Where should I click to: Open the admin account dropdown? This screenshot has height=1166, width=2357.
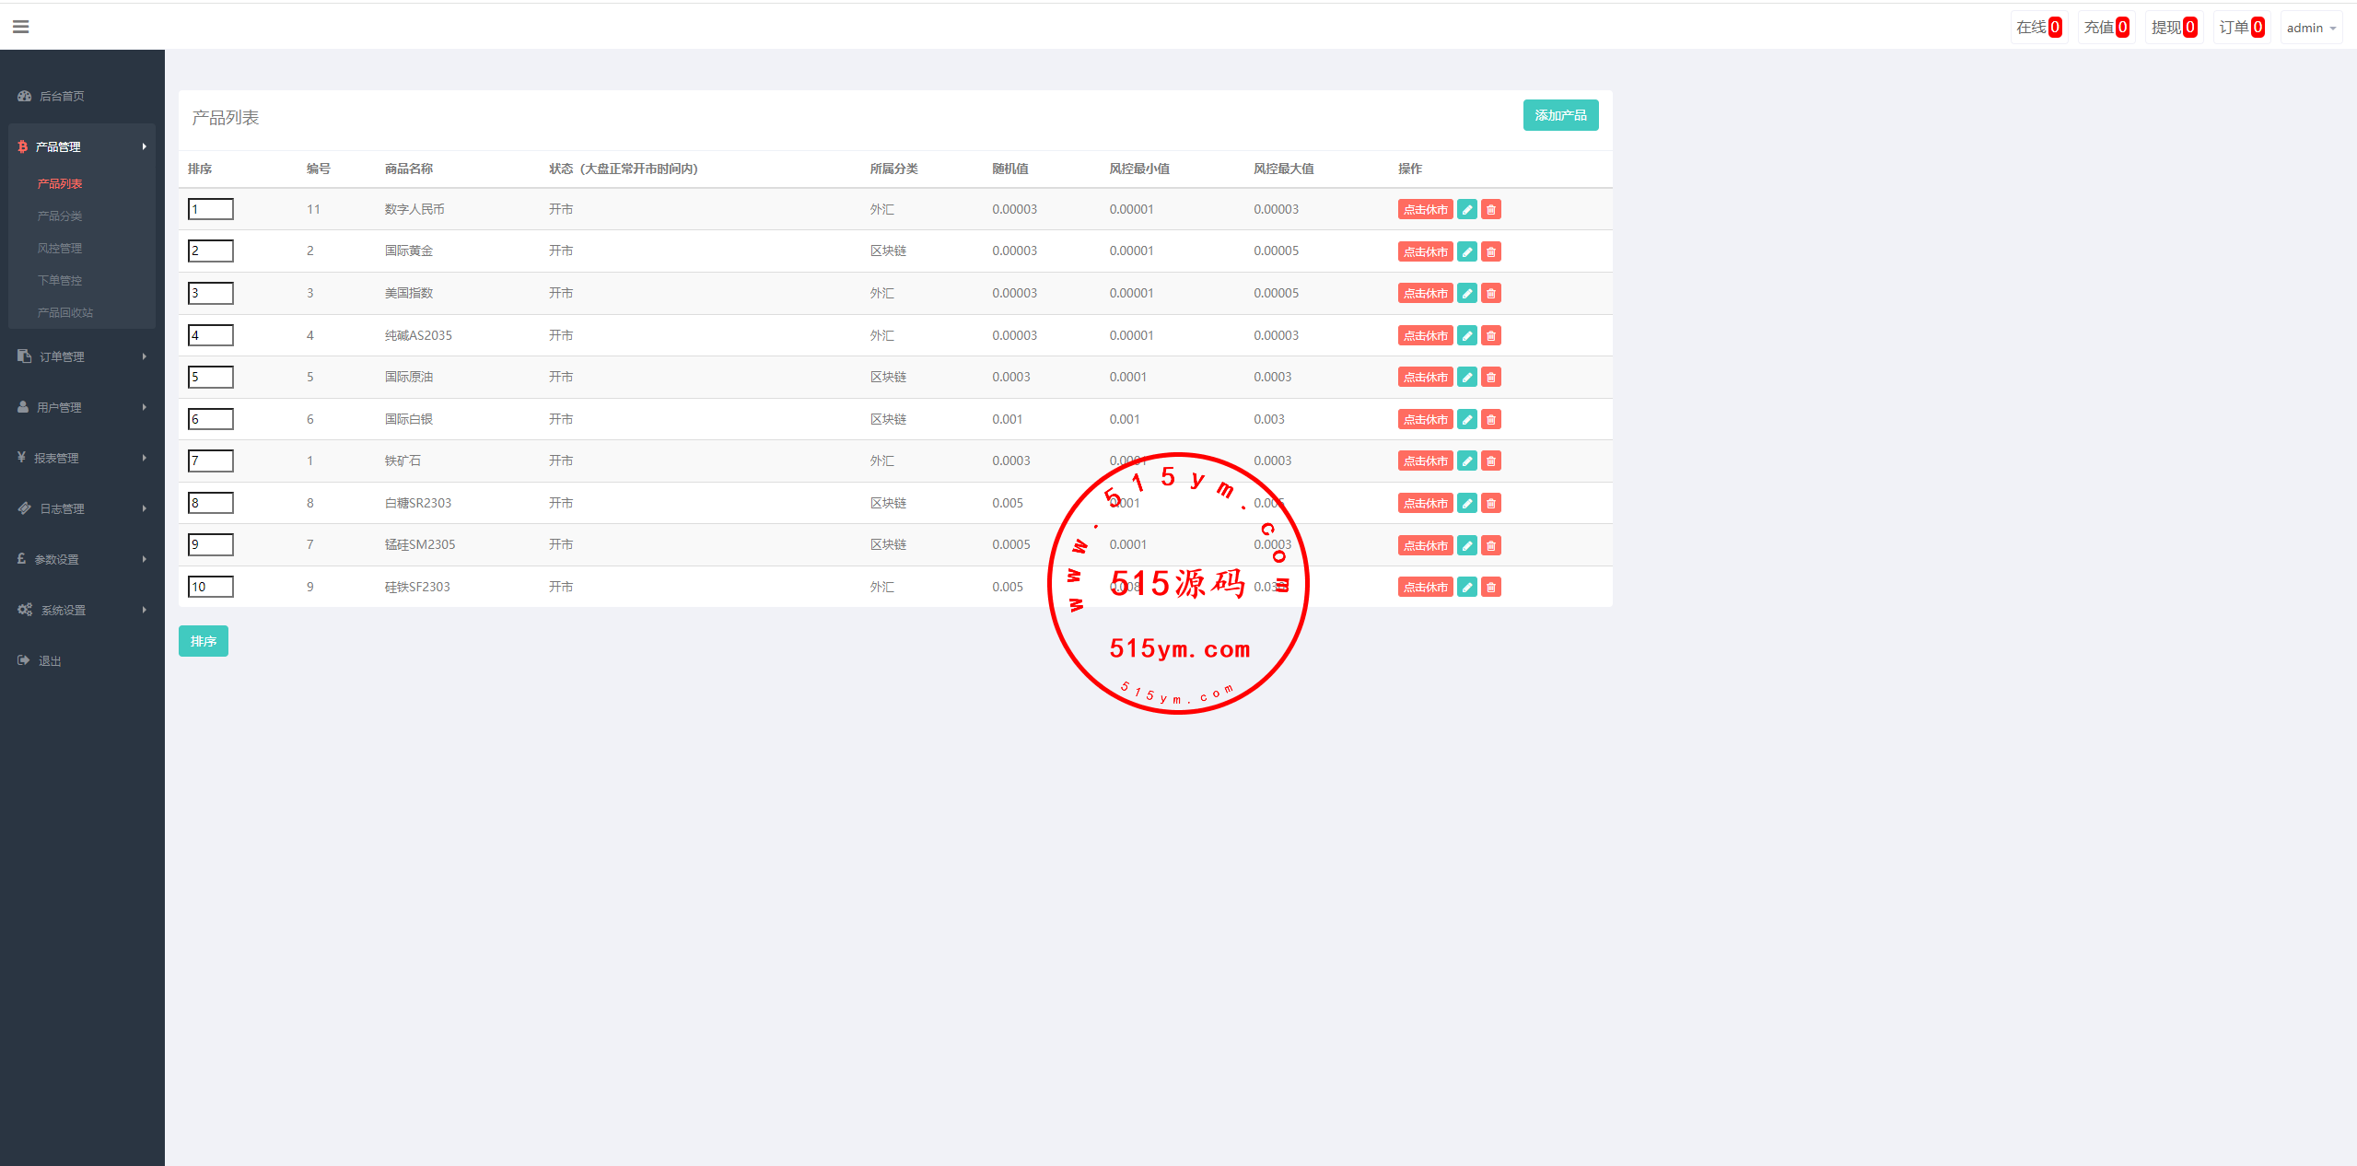(2310, 28)
